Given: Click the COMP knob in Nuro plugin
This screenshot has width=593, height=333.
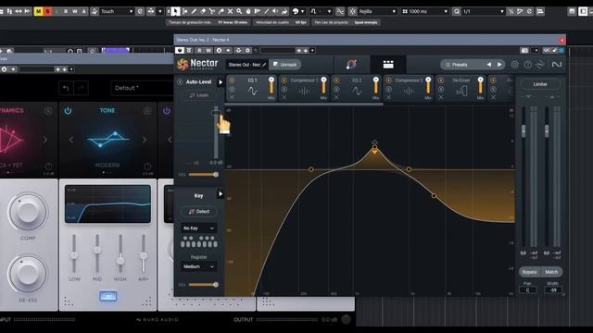Looking at the screenshot, I should [x=28, y=211].
